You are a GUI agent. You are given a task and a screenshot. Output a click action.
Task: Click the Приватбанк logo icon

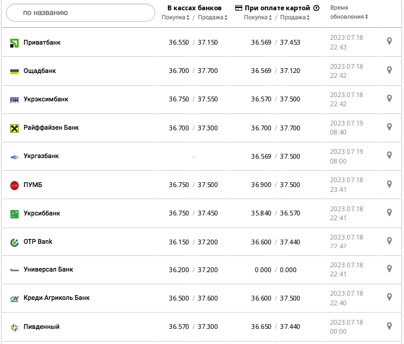coord(14,43)
